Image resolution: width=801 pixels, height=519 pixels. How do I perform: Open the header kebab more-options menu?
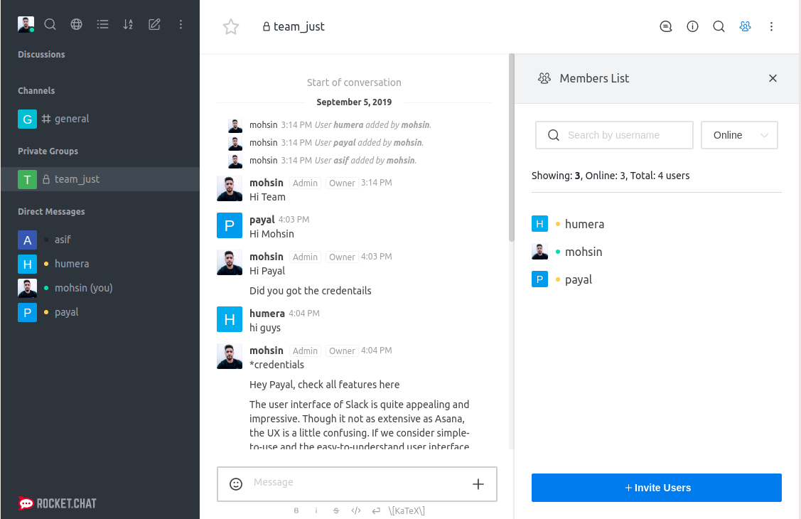click(x=771, y=27)
